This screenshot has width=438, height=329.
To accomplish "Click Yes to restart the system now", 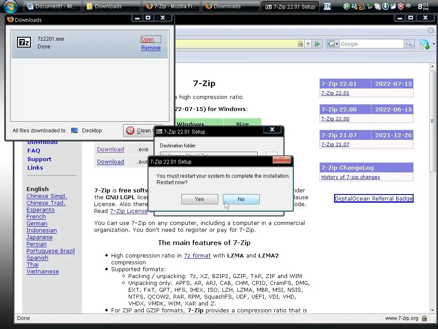I will pos(199,199).
